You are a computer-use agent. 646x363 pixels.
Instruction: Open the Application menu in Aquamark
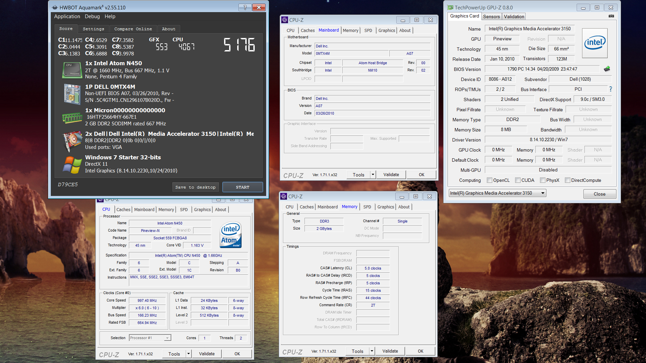[67, 16]
